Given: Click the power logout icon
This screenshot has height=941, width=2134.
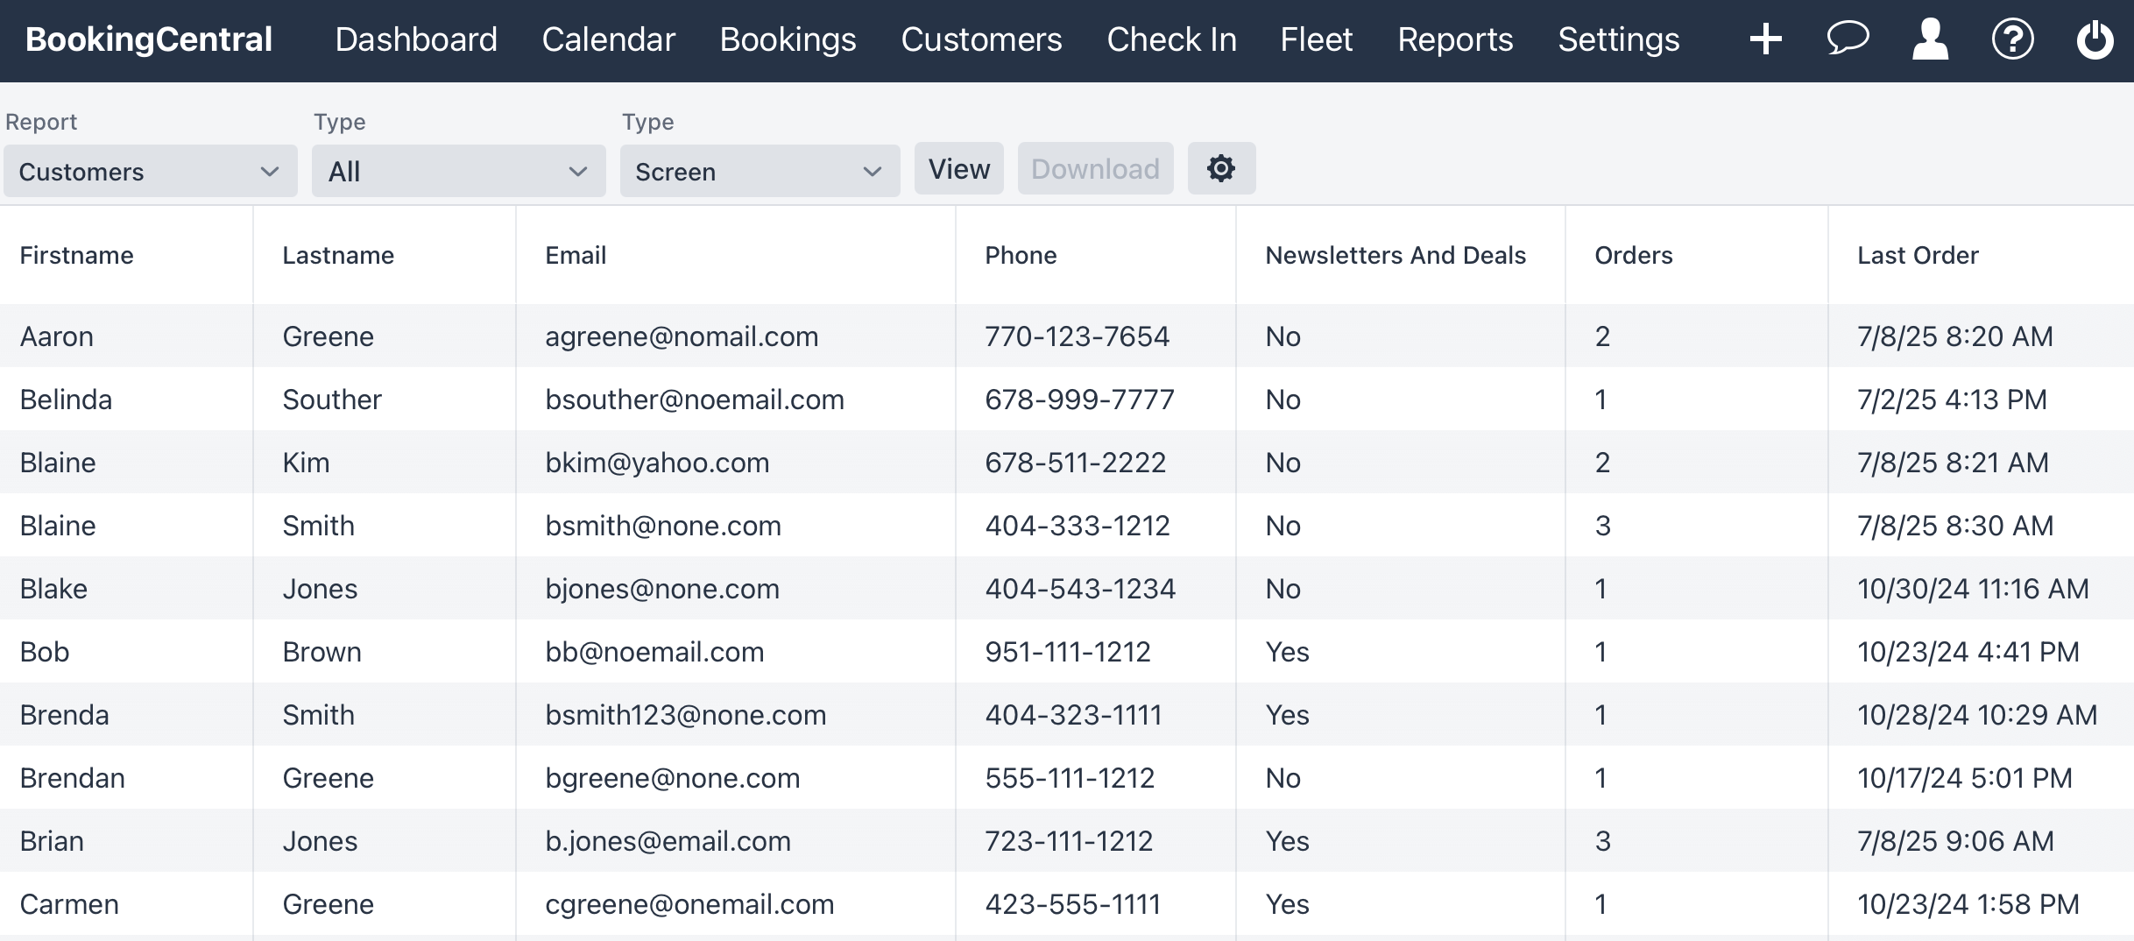Looking at the screenshot, I should pyautogui.click(x=2095, y=39).
